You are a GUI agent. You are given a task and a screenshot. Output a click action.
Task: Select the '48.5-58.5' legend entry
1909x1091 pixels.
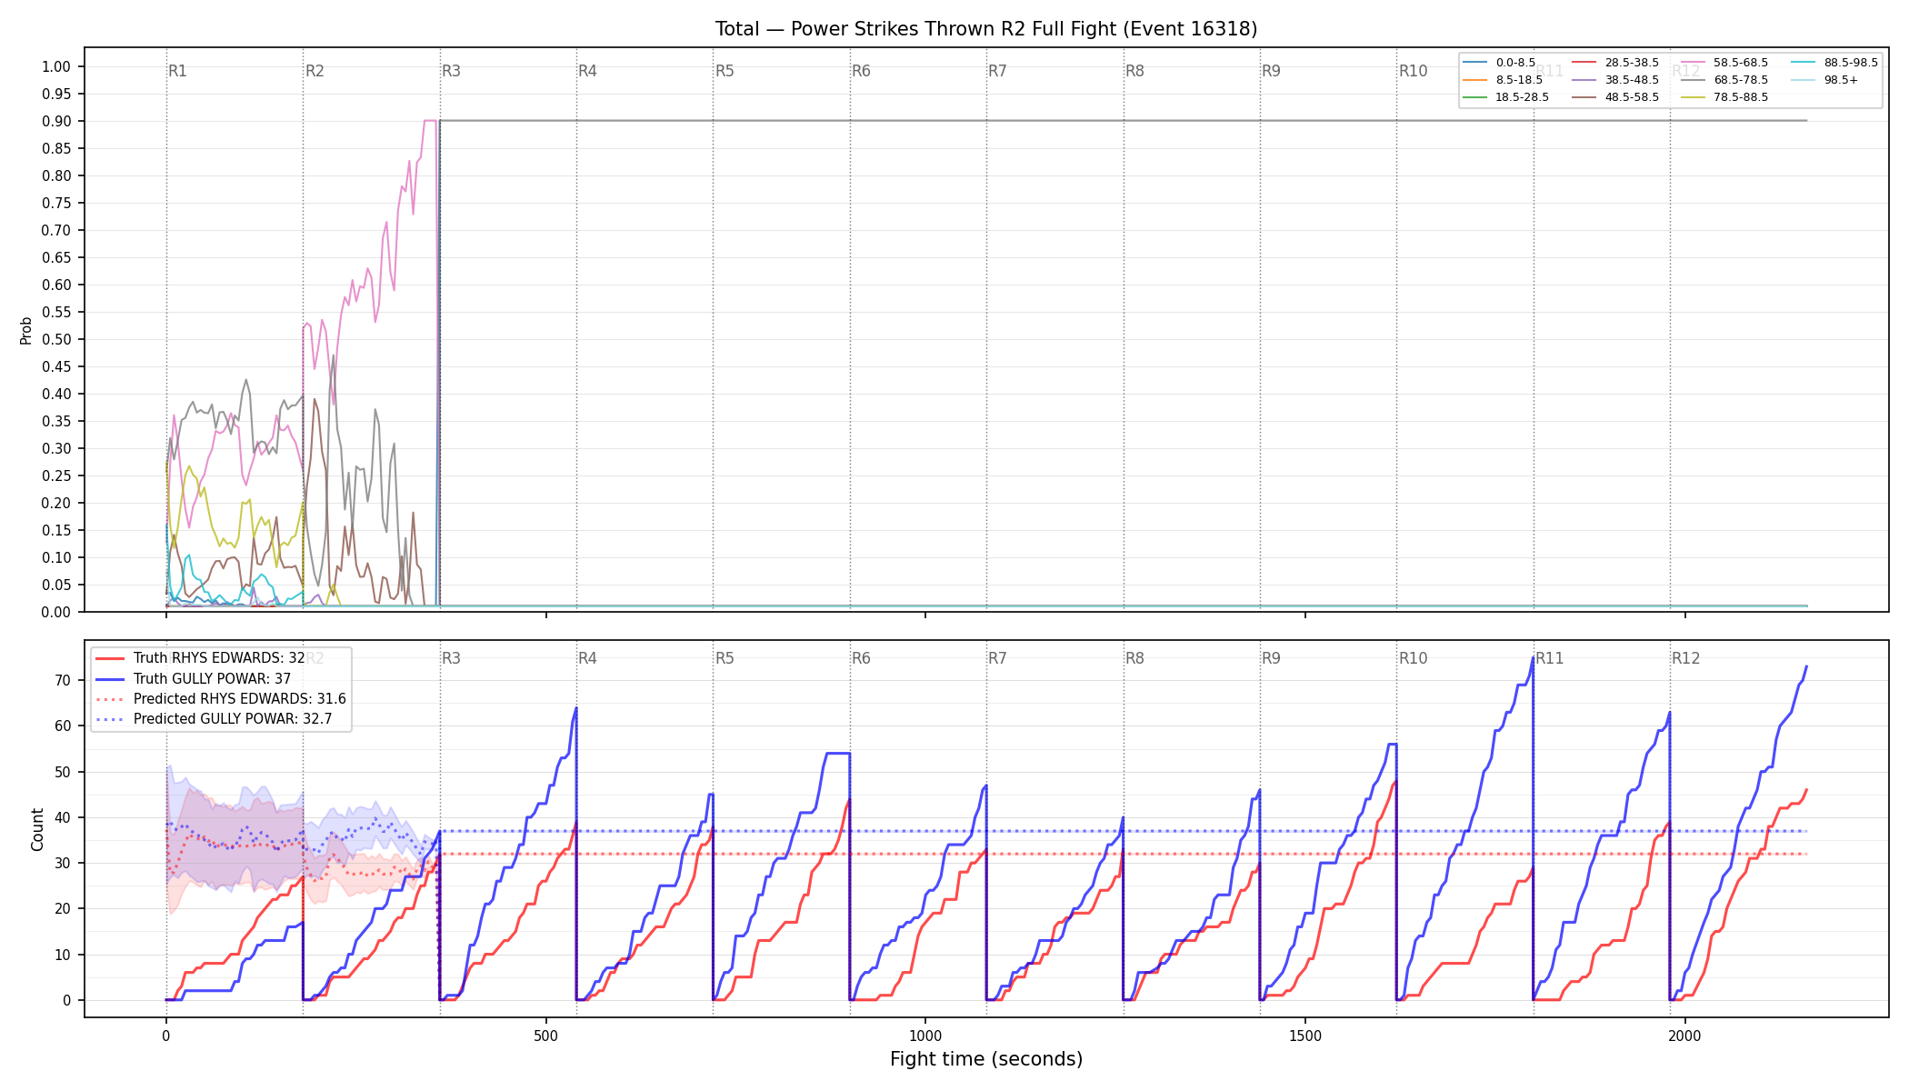tap(1615, 97)
